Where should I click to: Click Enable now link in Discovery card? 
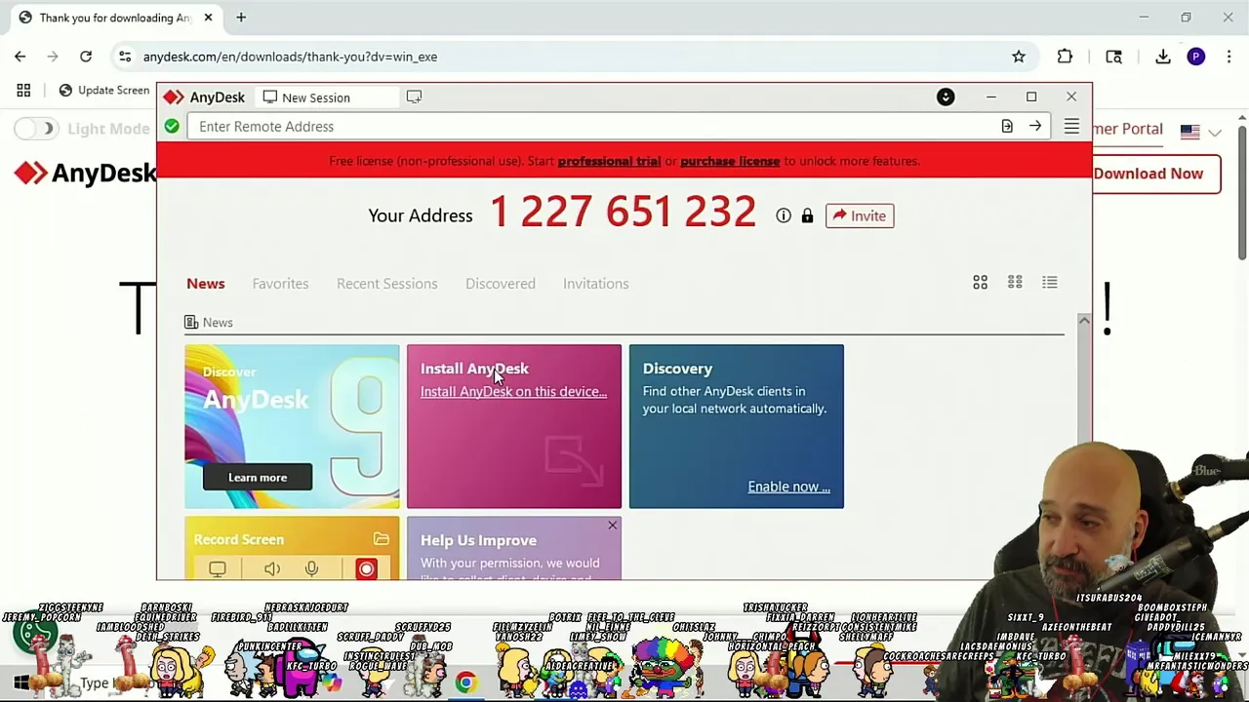[x=789, y=487]
